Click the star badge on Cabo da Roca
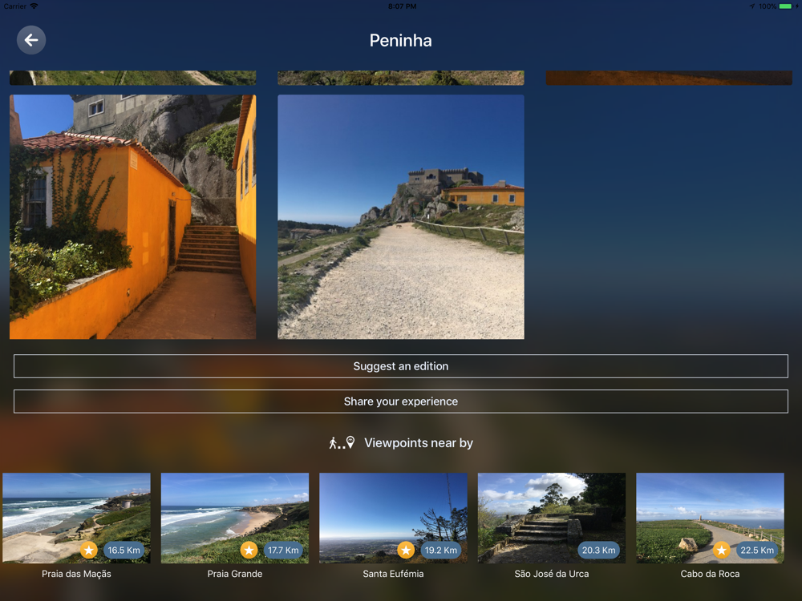The width and height of the screenshot is (802, 601). pyautogui.click(x=722, y=551)
